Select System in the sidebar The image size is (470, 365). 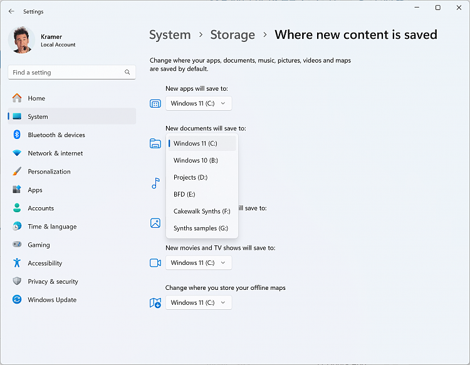coord(71,116)
